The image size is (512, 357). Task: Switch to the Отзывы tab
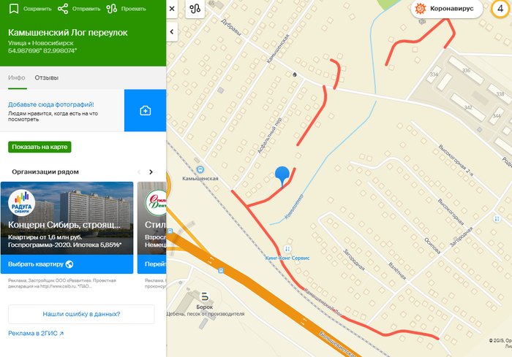pyautogui.click(x=47, y=77)
